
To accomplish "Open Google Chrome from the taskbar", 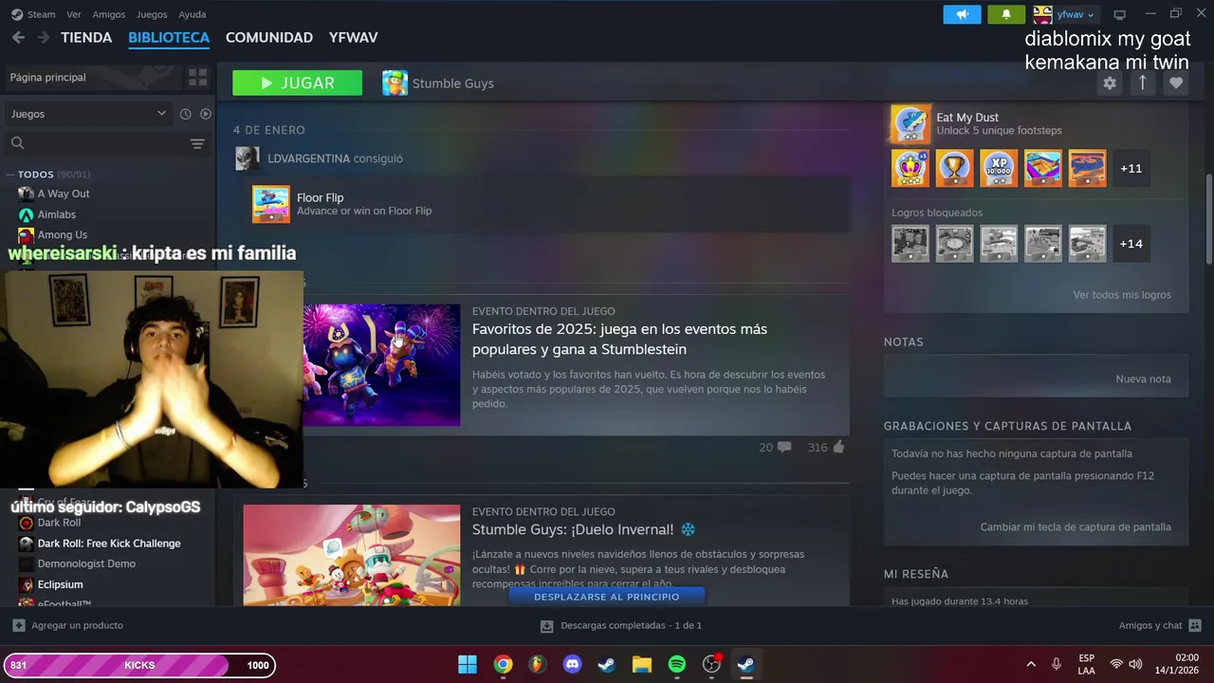I will (x=503, y=664).
